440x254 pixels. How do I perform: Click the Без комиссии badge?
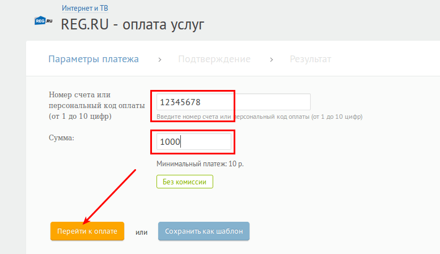point(185,182)
